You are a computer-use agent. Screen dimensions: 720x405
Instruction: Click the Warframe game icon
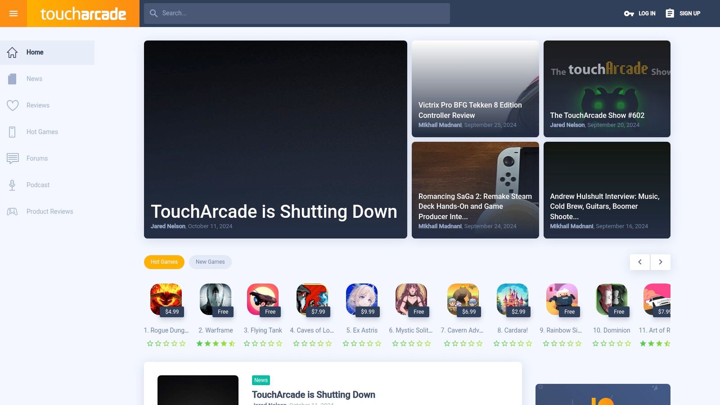(x=215, y=299)
